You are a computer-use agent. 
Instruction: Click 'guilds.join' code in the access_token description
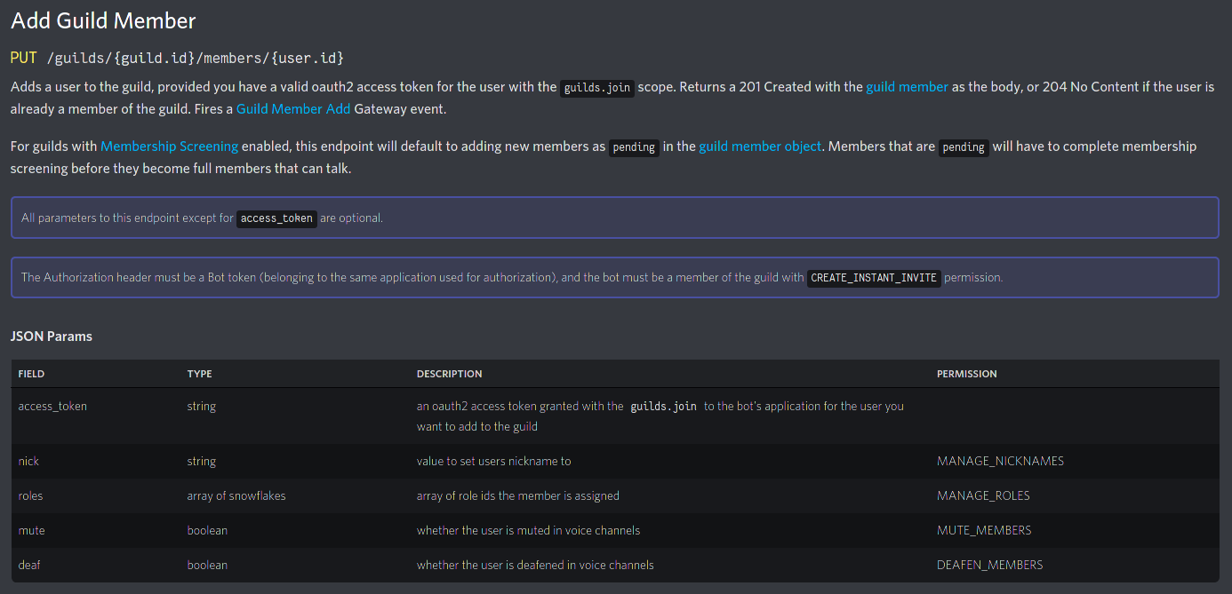click(x=663, y=407)
